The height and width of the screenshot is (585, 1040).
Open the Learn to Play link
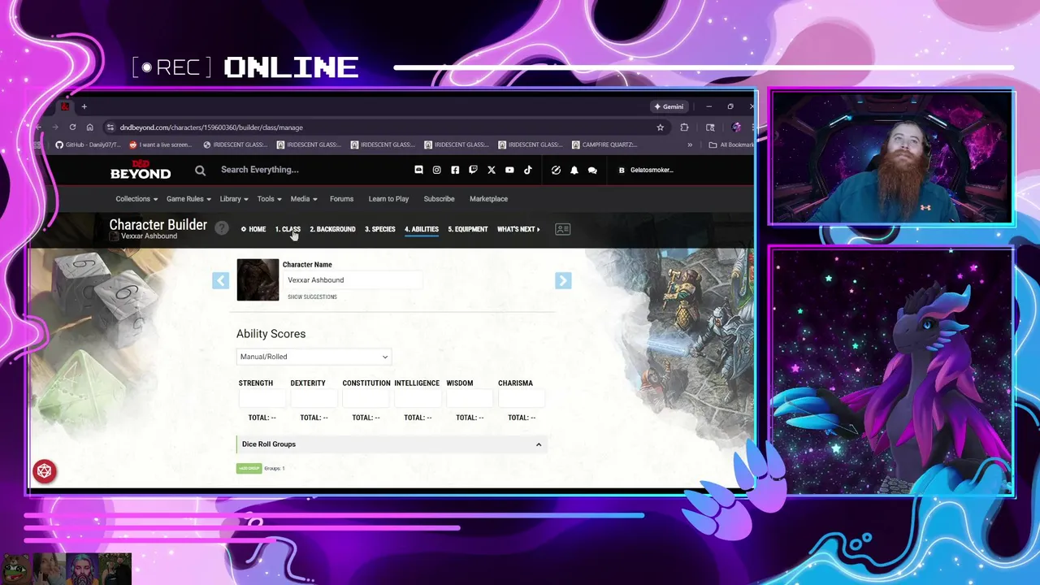tap(388, 198)
